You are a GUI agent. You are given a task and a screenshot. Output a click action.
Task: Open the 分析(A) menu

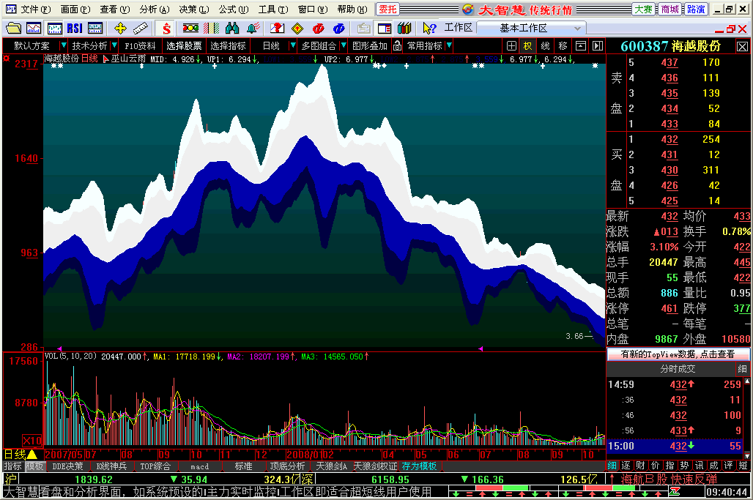click(155, 9)
